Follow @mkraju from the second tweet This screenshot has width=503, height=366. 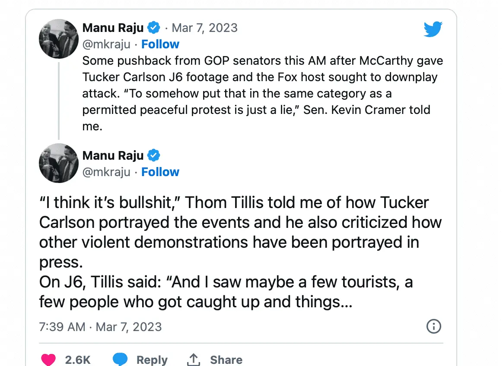(160, 172)
